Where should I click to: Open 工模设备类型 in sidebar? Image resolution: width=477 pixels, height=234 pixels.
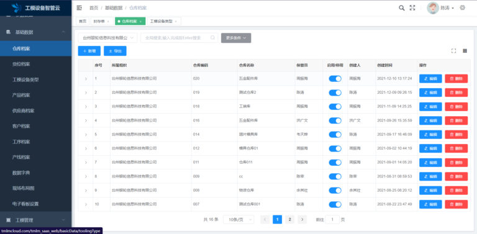coord(35,79)
